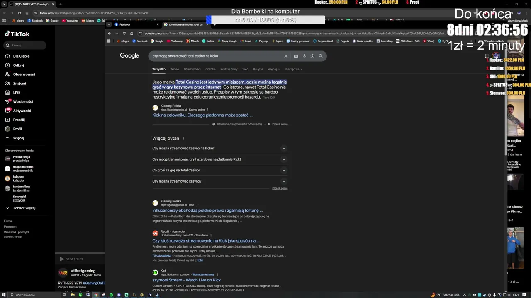Open '75 odpowiedzi' Reddit link
531x298 pixels.
coord(161,256)
